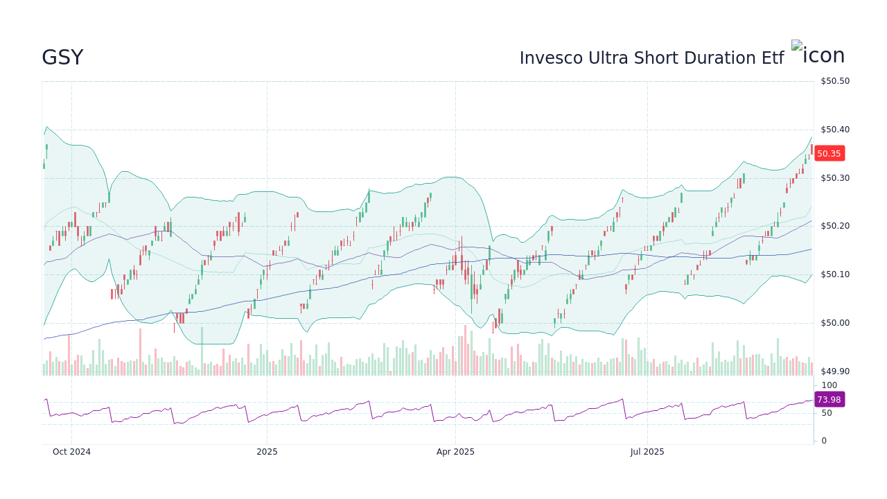
Task: Click the $50.50 price axis label
Action: click(x=835, y=81)
